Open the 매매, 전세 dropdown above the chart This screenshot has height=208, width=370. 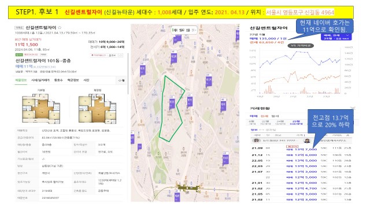[336, 37]
